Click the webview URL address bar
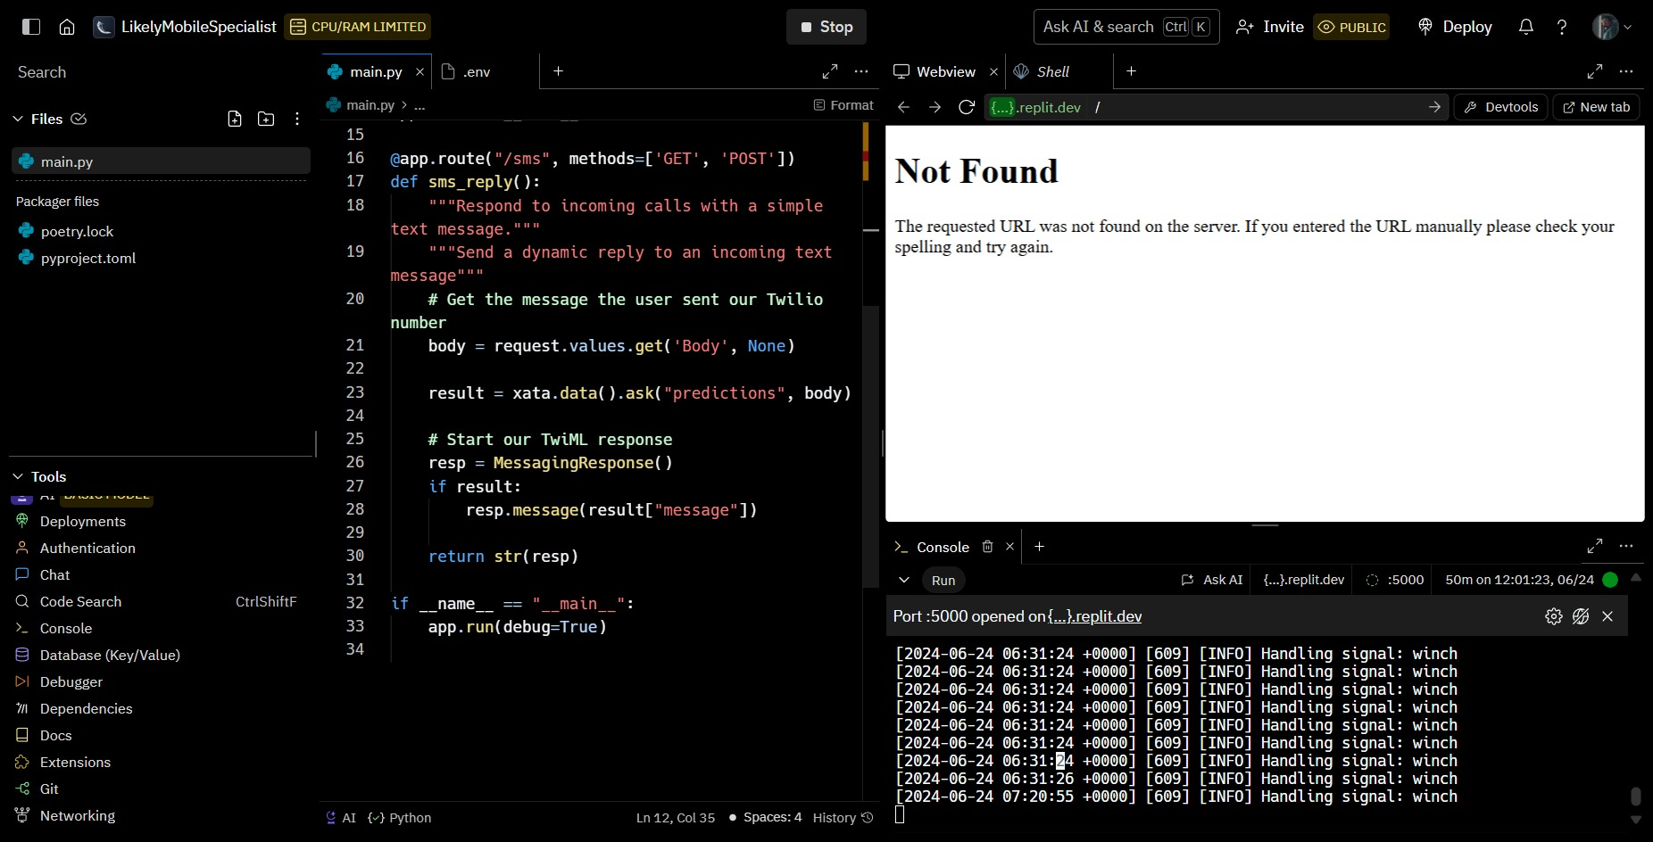1653x842 pixels. click(1250, 107)
